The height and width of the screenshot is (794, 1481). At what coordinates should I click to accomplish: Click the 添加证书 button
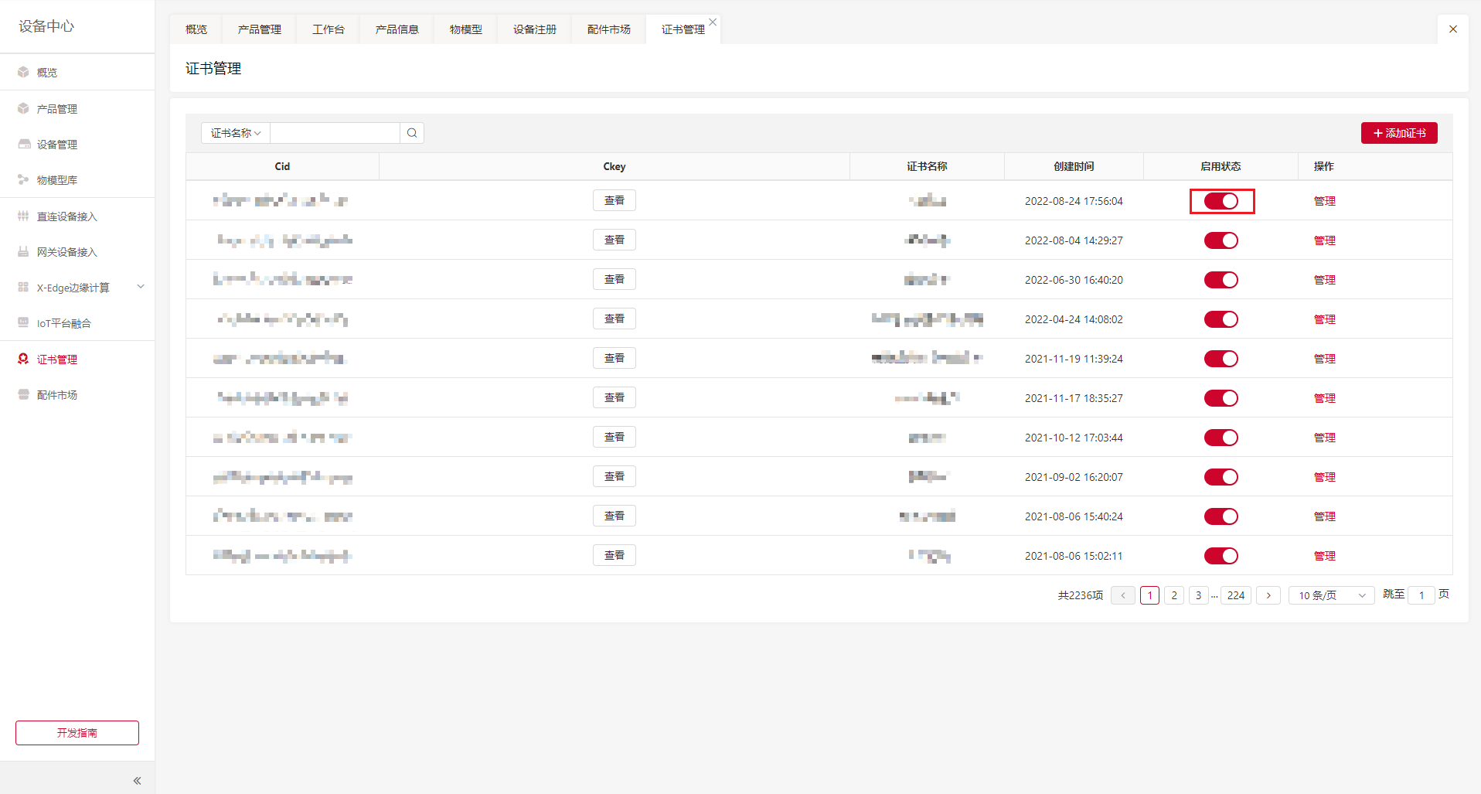click(1399, 133)
